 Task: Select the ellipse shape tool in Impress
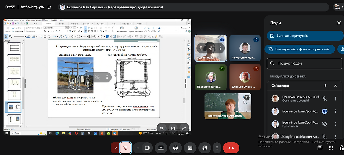tap(49, 36)
